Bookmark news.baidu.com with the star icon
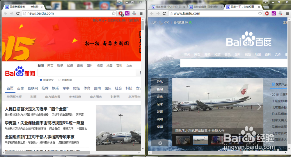291x157 pixels. click(x=113, y=13)
